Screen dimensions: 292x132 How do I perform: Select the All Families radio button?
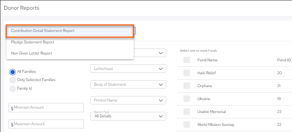point(13,72)
